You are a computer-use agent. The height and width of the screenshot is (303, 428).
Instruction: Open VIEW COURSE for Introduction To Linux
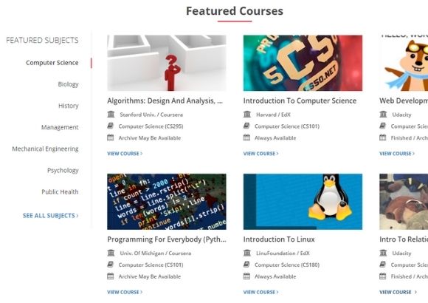(260, 292)
